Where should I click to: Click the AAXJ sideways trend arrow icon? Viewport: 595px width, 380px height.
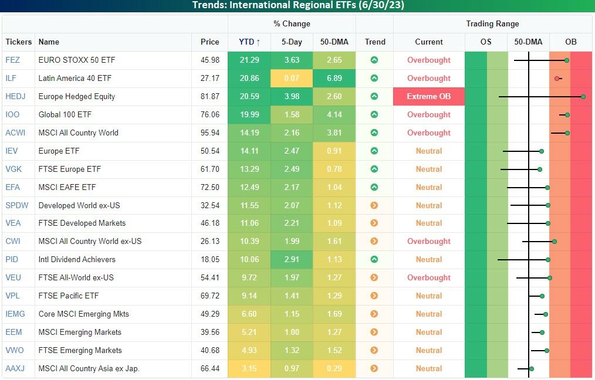point(374,368)
